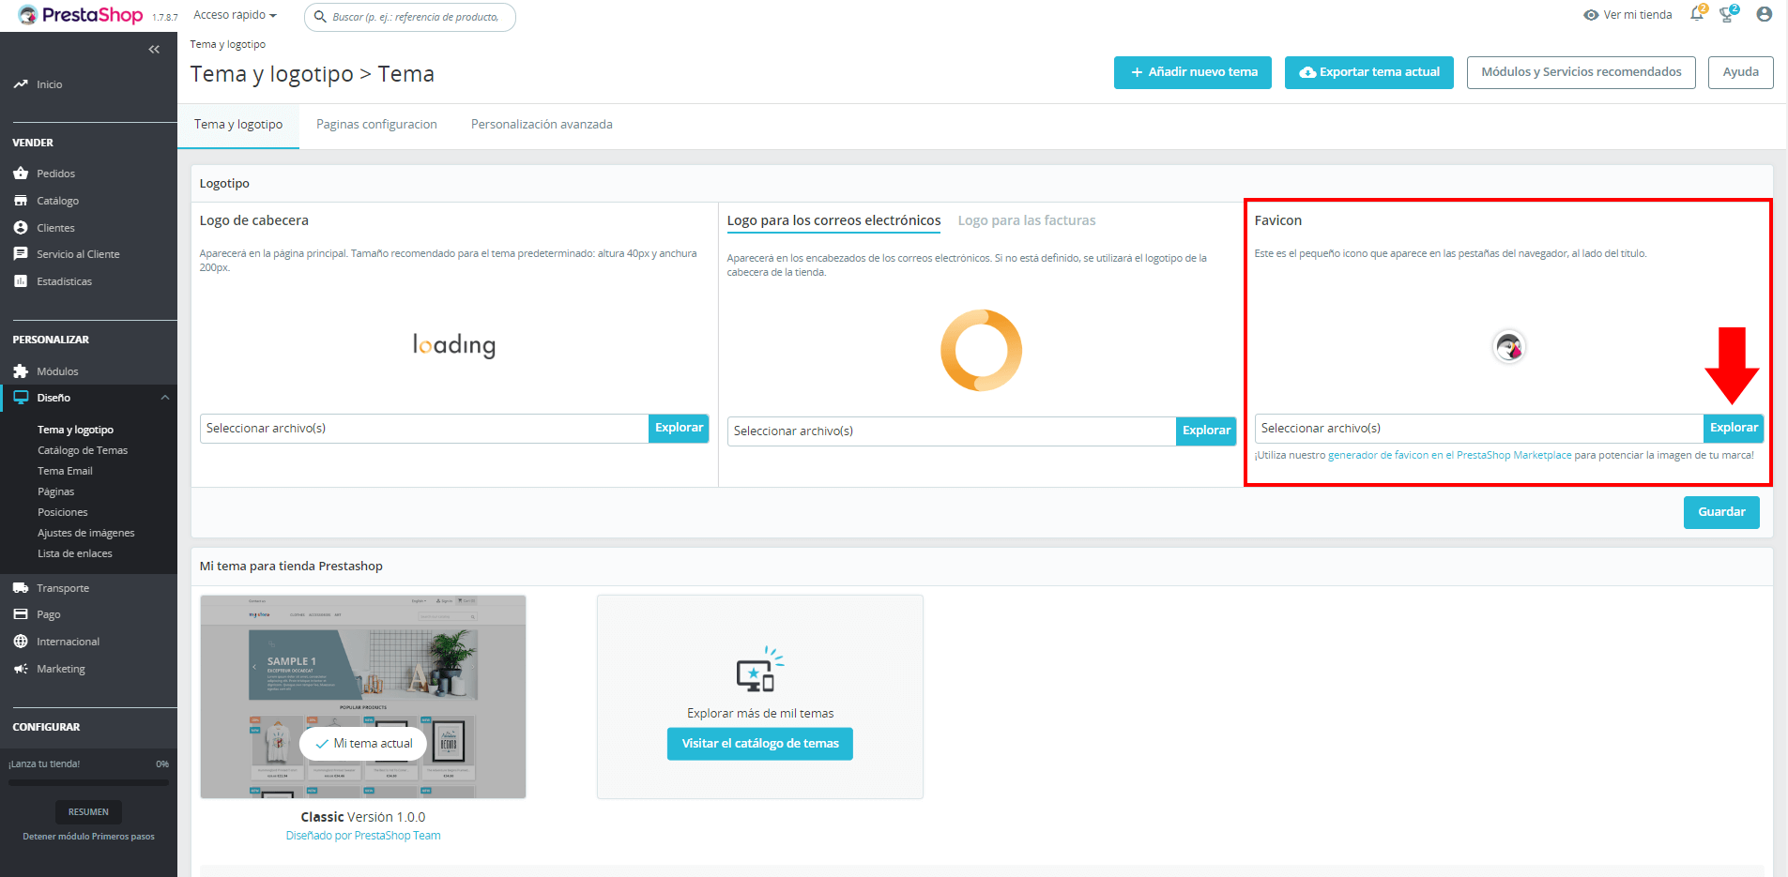Click the Internacional globe icon

tap(21, 642)
